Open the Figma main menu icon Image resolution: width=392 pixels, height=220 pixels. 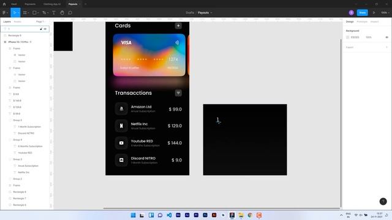pos(4,13)
